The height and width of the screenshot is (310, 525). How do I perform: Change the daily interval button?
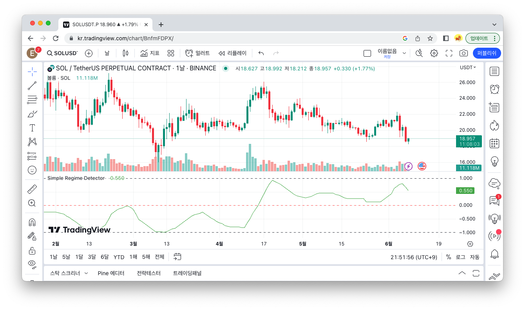point(107,53)
